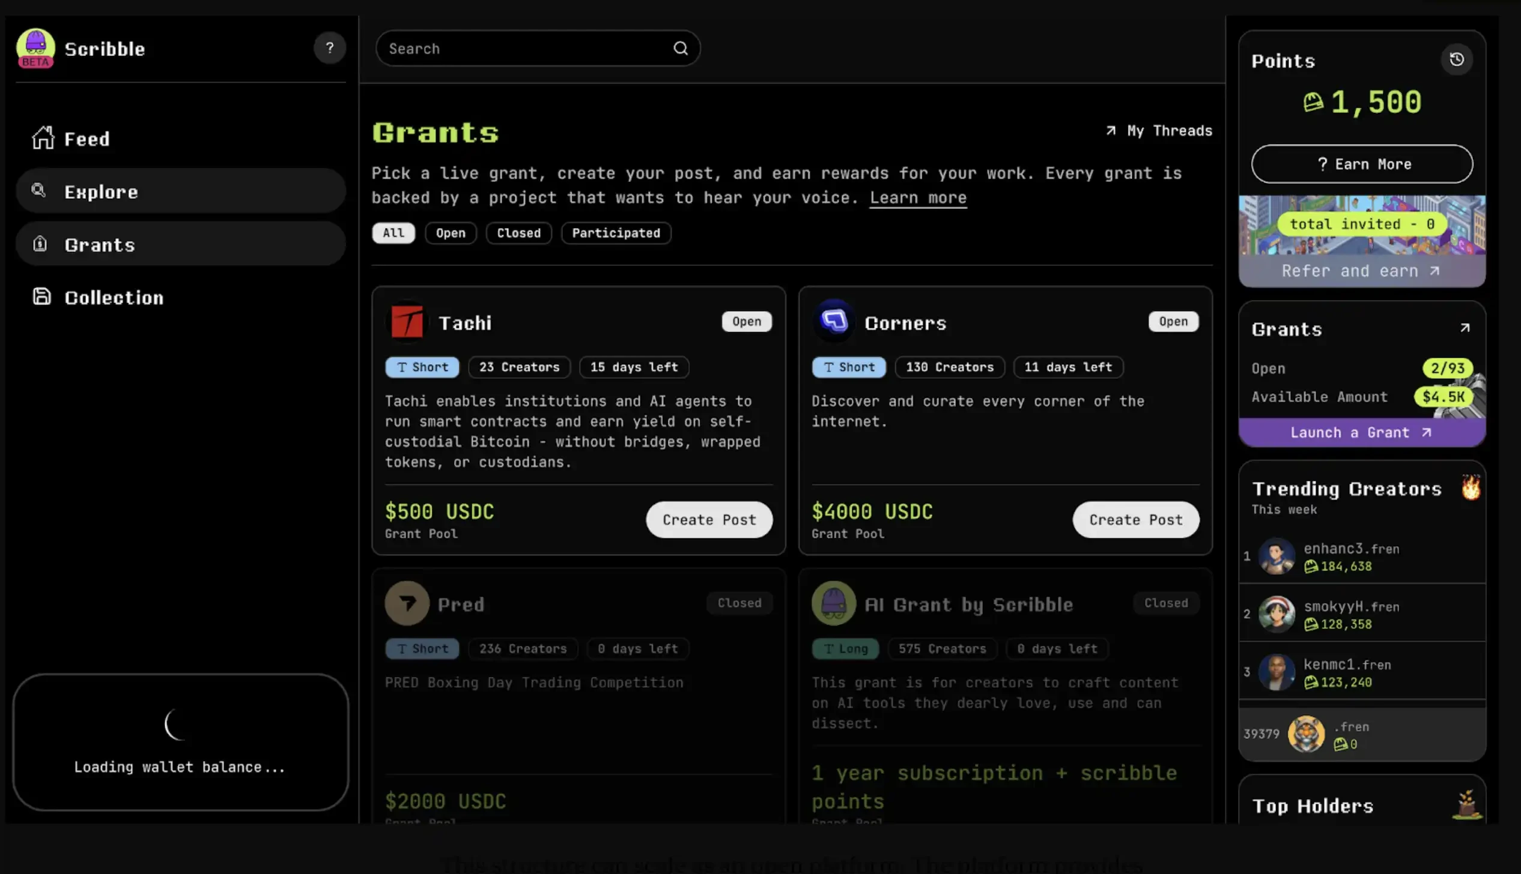The image size is (1521, 874).
Task: Open My Threads link
Action: pyautogui.click(x=1159, y=131)
